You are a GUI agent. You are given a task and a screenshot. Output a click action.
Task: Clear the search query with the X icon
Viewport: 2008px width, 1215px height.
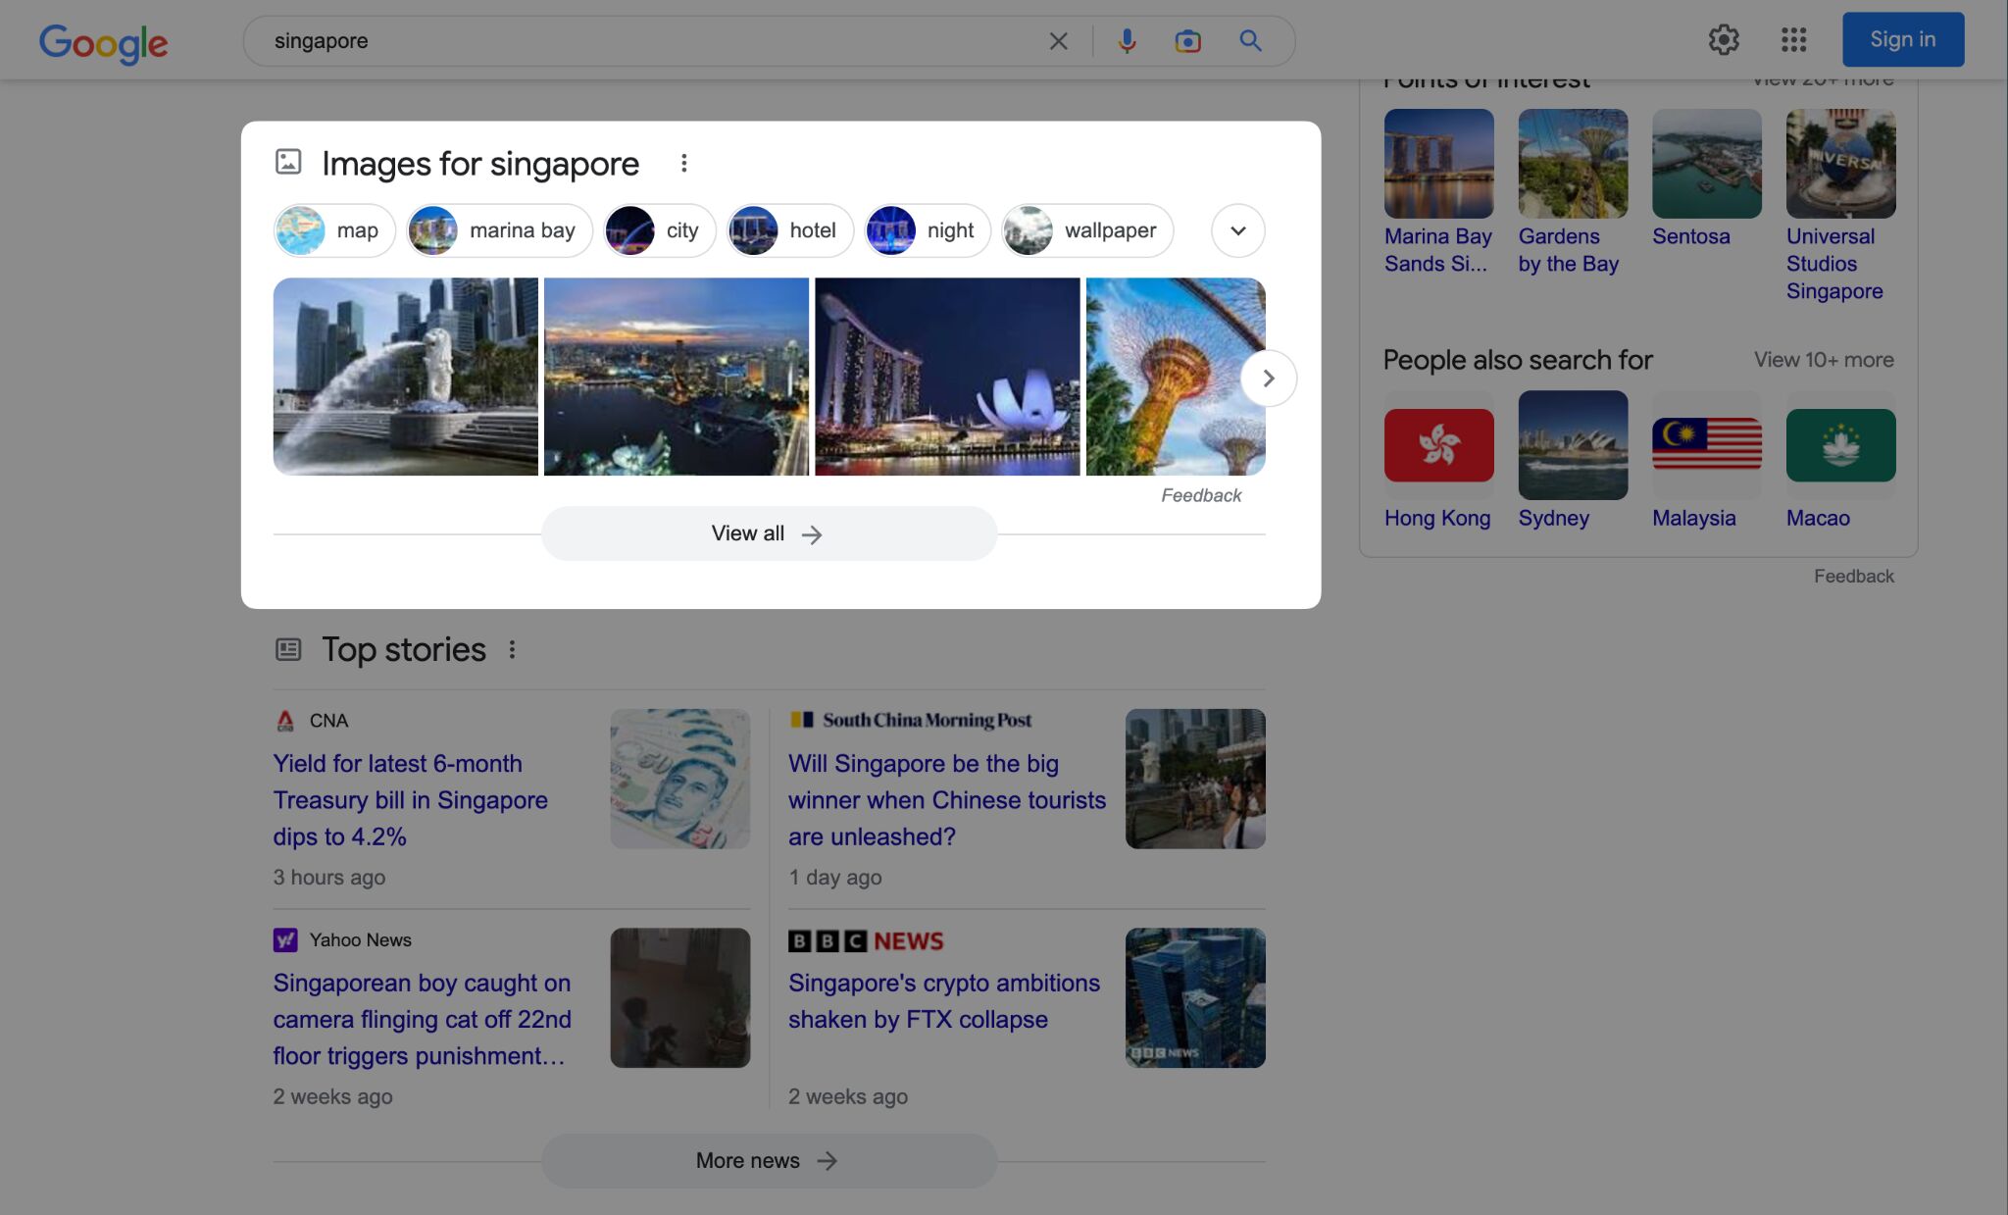1058,40
